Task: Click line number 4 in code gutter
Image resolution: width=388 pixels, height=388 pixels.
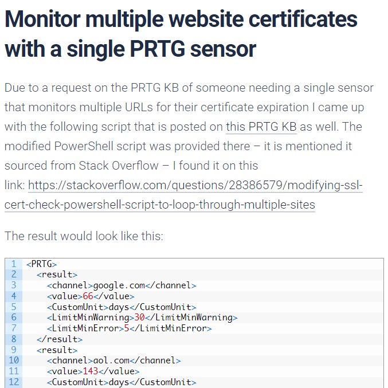Action: (14, 296)
